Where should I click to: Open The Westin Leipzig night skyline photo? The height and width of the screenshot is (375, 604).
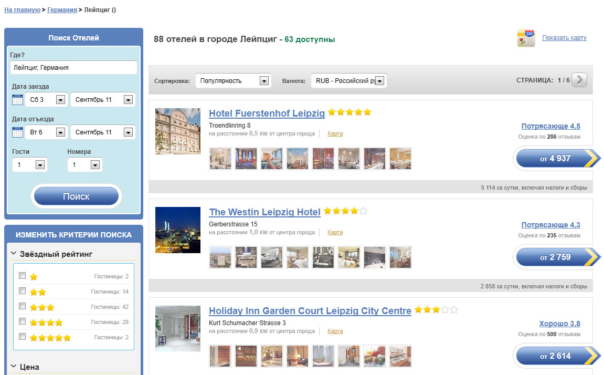coord(178,230)
